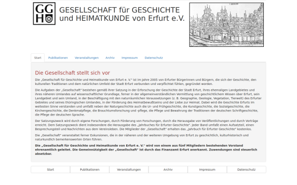Screen dimensions: 297x185
Task: Click the footer Veranstaltungen button
Action: [129, 170]
